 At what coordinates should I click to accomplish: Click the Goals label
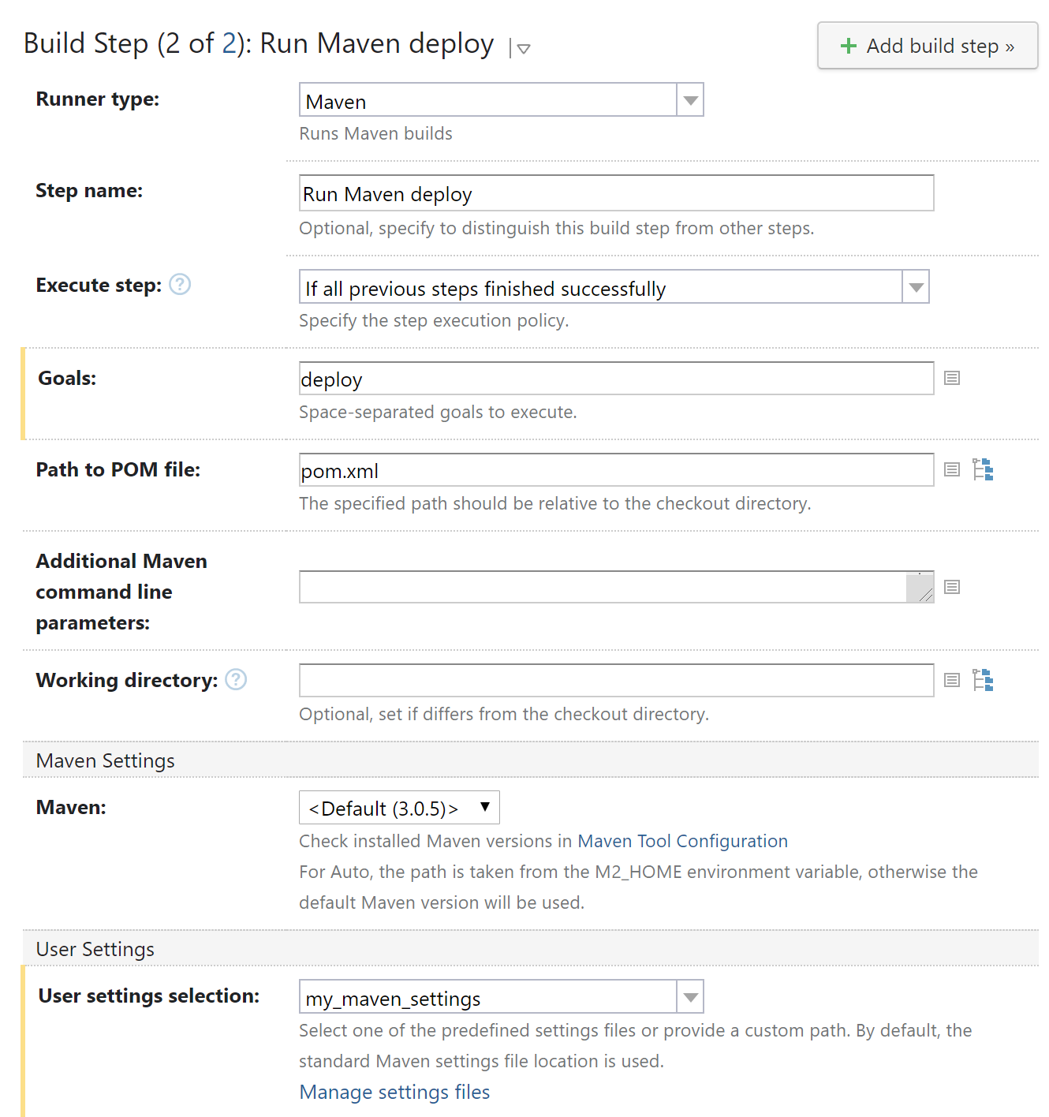[x=67, y=379]
